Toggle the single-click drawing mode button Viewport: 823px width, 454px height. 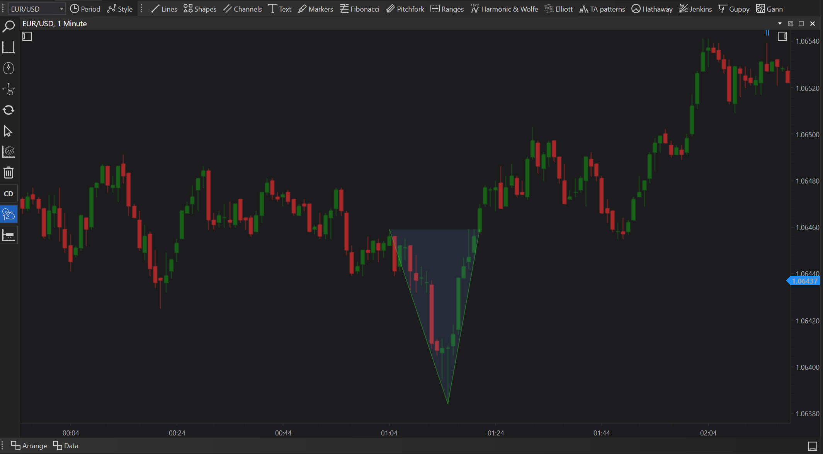(9, 214)
